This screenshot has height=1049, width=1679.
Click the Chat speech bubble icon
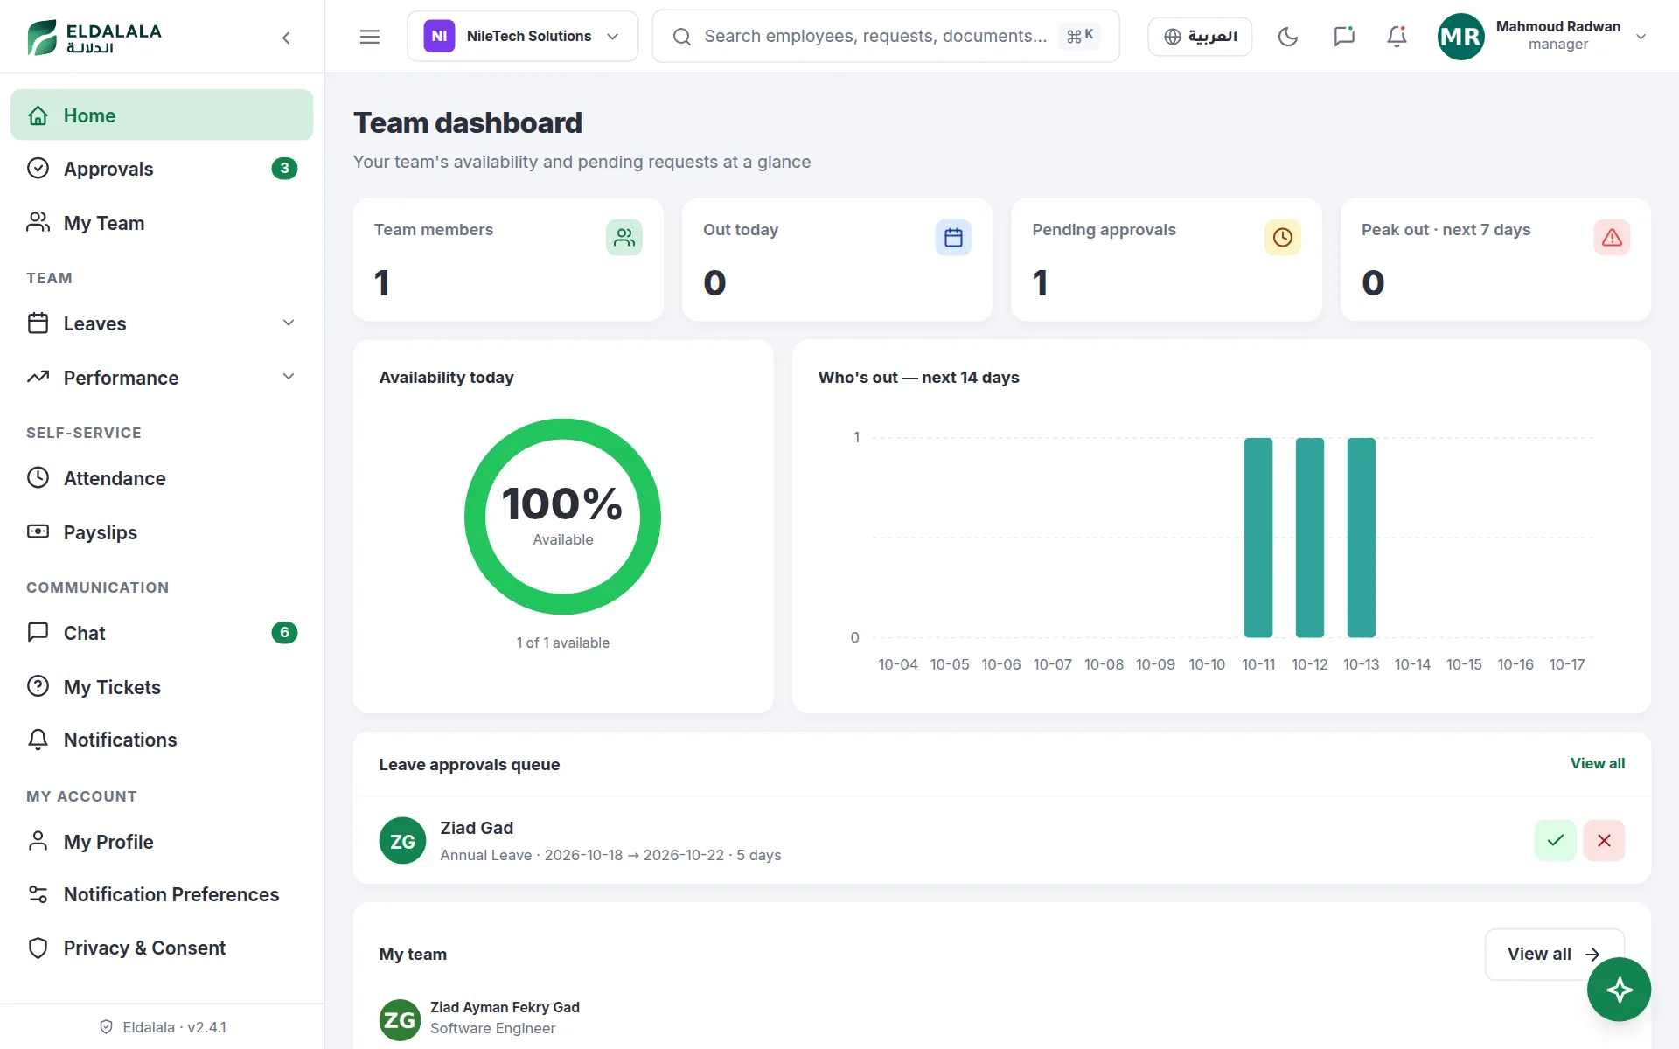click(38, 632)
